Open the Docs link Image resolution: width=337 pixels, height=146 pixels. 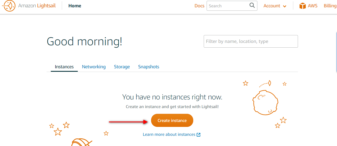(199, 6)
